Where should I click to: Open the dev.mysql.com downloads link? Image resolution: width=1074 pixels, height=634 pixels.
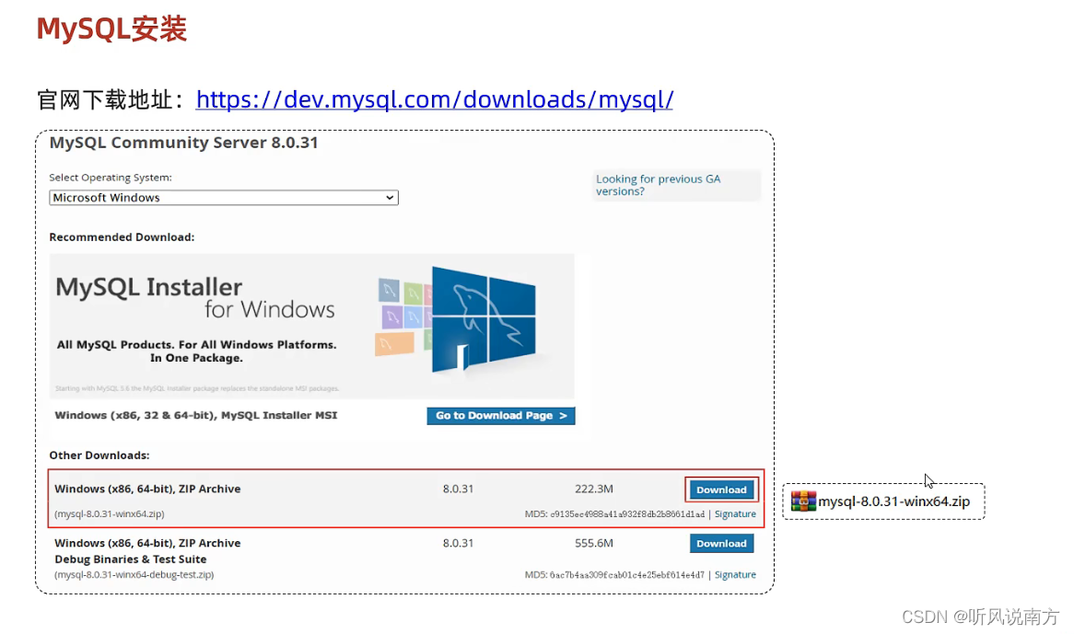point(434,100)
